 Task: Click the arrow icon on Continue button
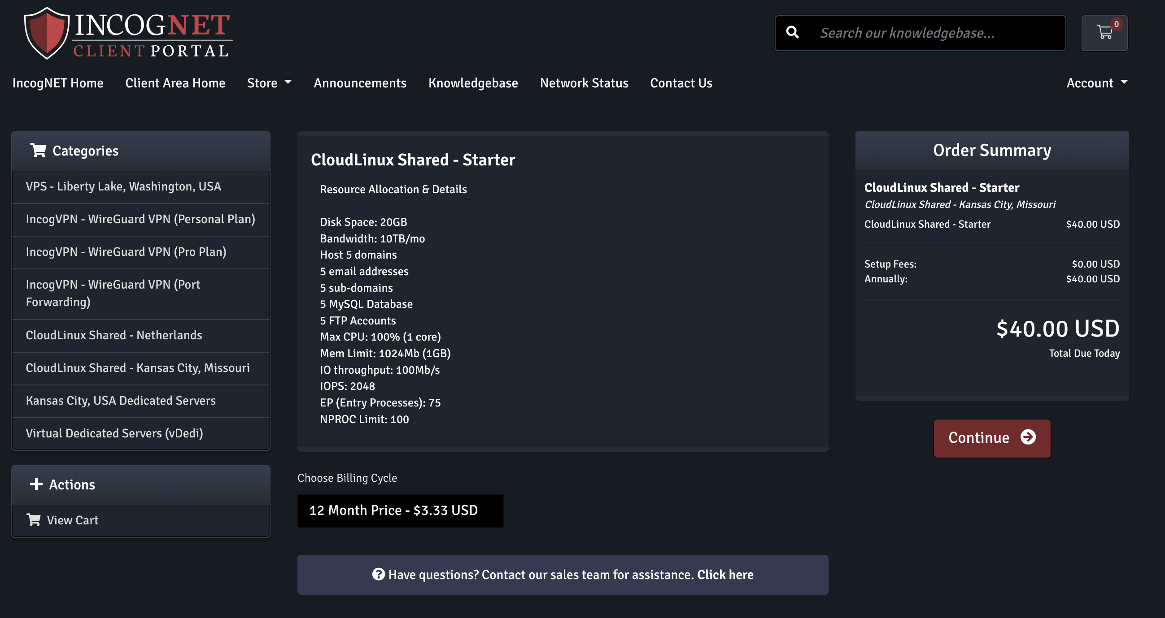[x=1028, y=437]
